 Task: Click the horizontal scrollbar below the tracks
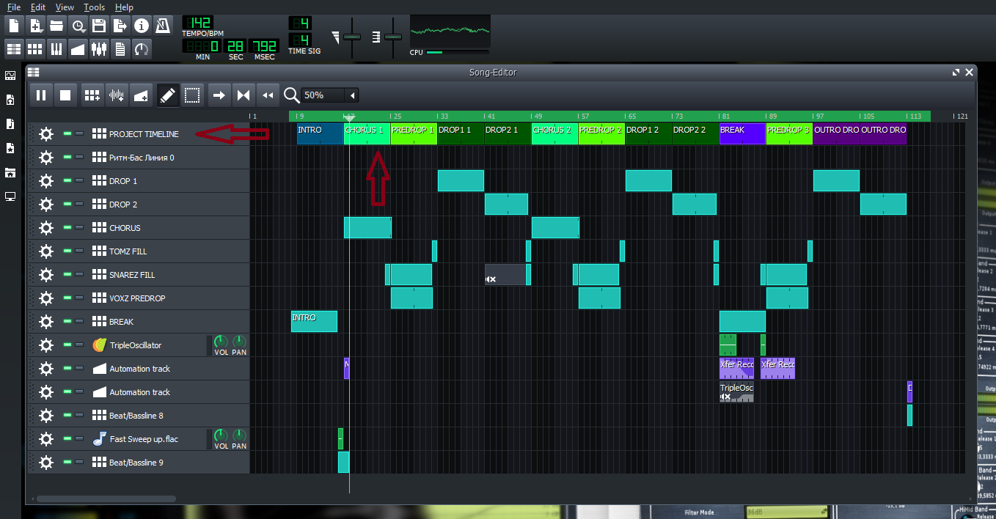(x=106, y=498)
